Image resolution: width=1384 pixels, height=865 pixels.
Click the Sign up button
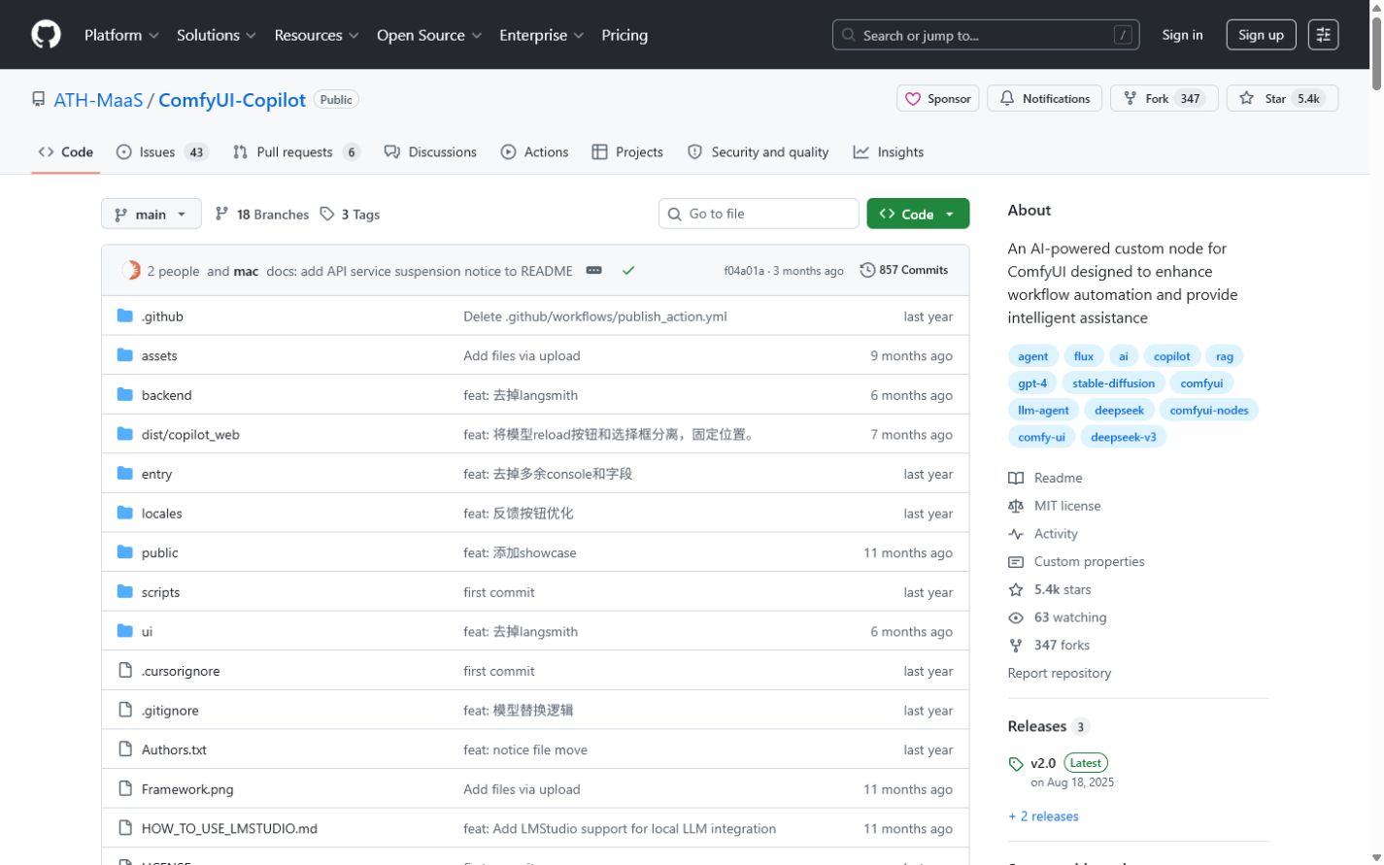coord(1261,35)
